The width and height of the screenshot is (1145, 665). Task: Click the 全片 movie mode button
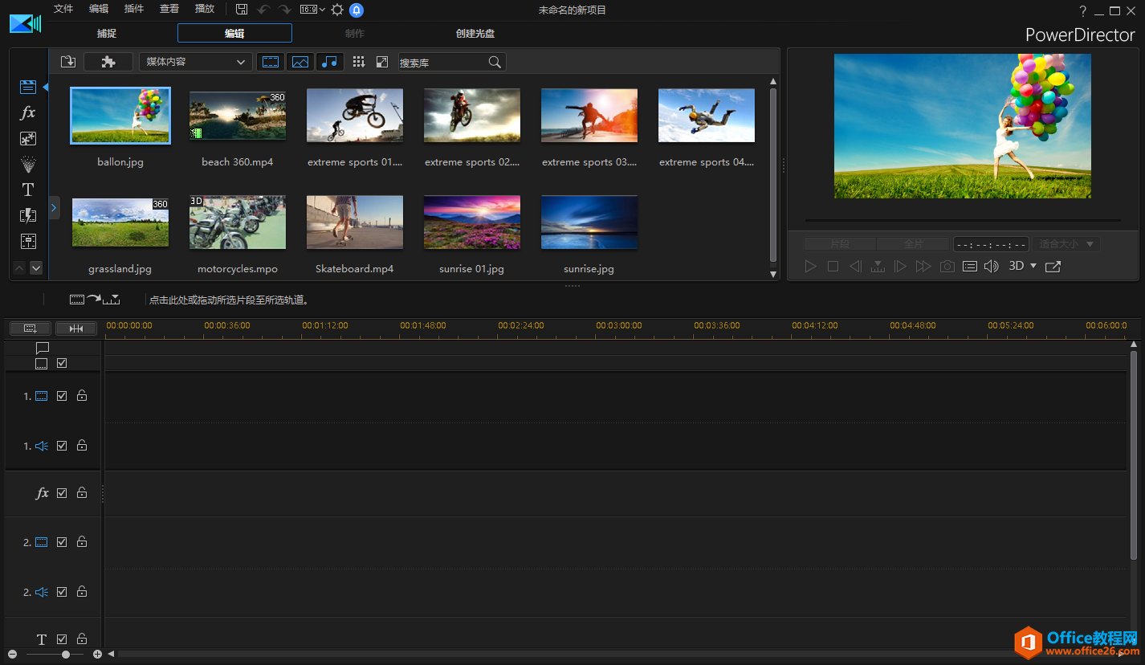click(913, 244)
